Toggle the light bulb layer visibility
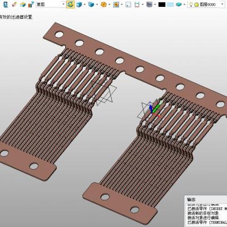Viewport: 227px width, 227px height. coord(191,5)
